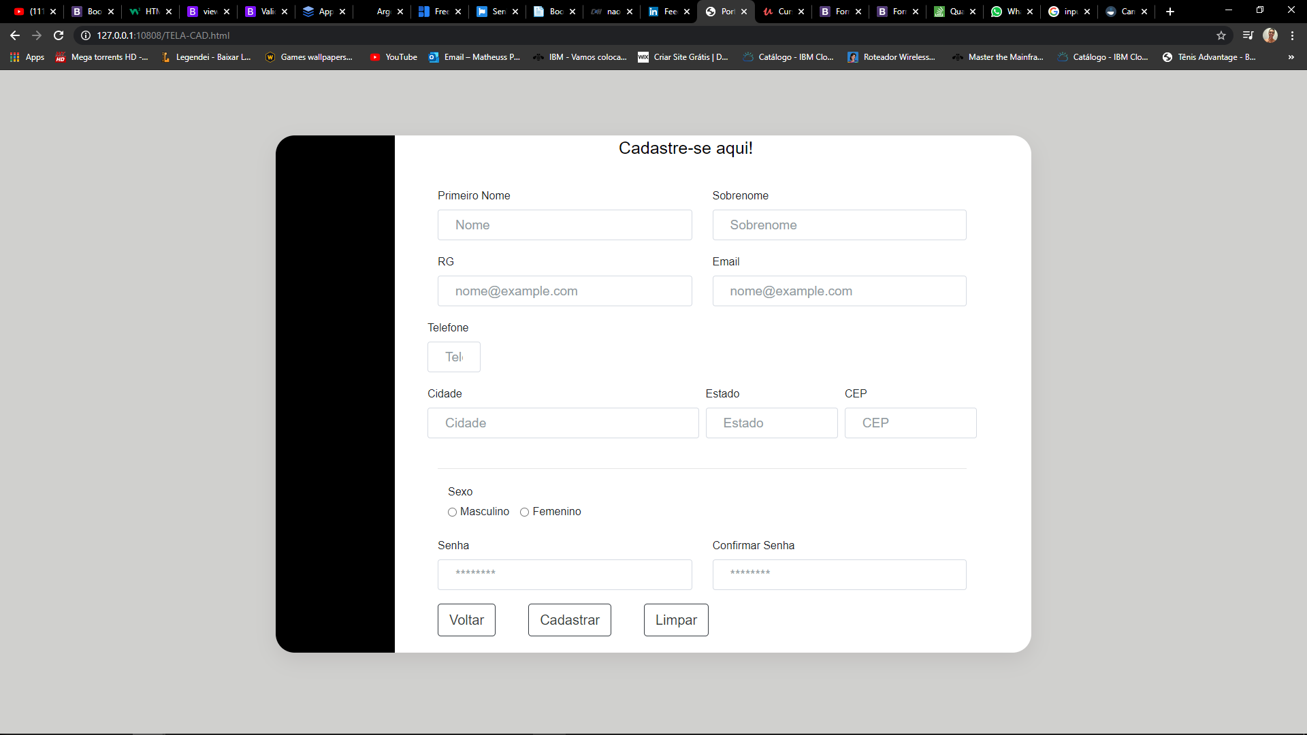Focus the Telefone input field
The image size is (1307, 735).
tap(454, 357)
